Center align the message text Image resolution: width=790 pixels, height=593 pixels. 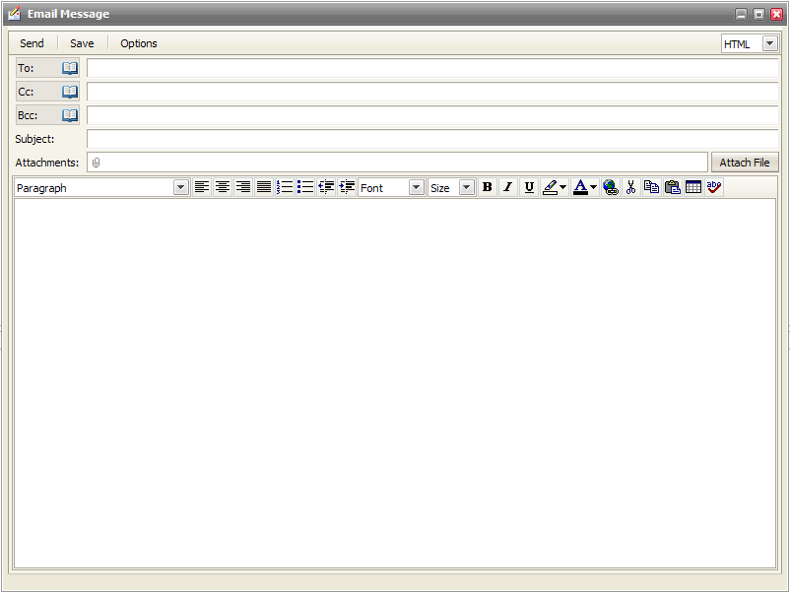(x=223, y=187)
